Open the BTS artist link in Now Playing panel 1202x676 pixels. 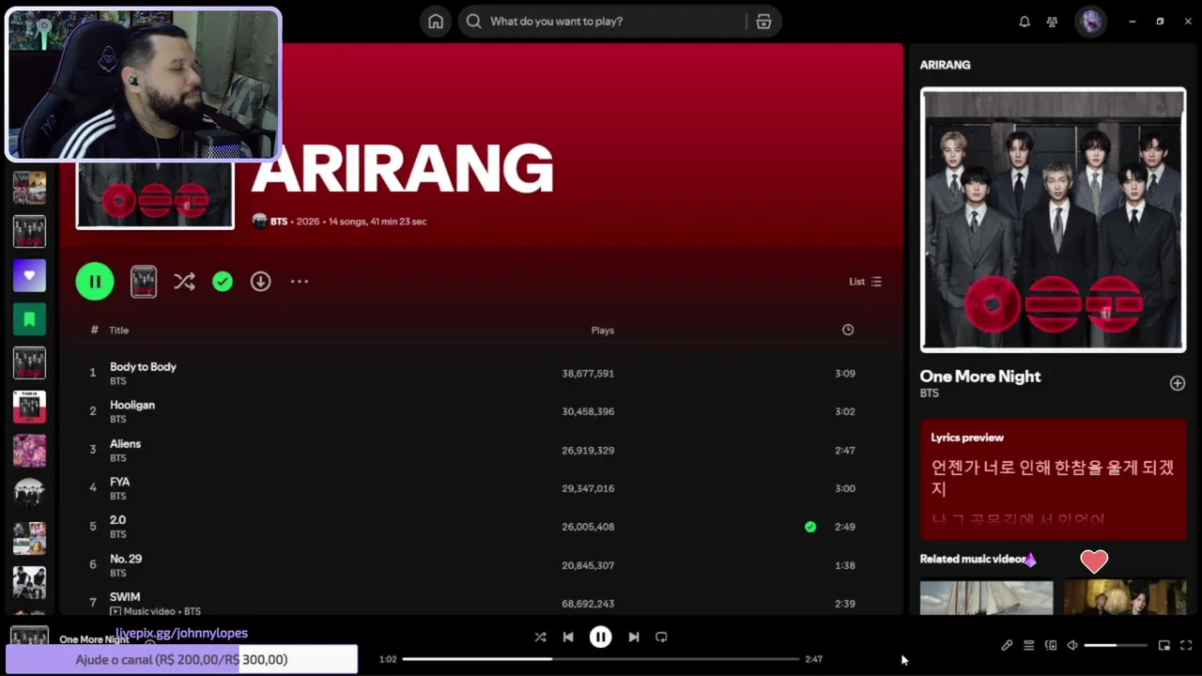pos(929,393)
